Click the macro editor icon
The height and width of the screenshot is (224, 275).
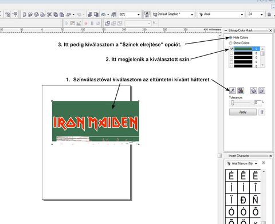click(x=73, y=23)
